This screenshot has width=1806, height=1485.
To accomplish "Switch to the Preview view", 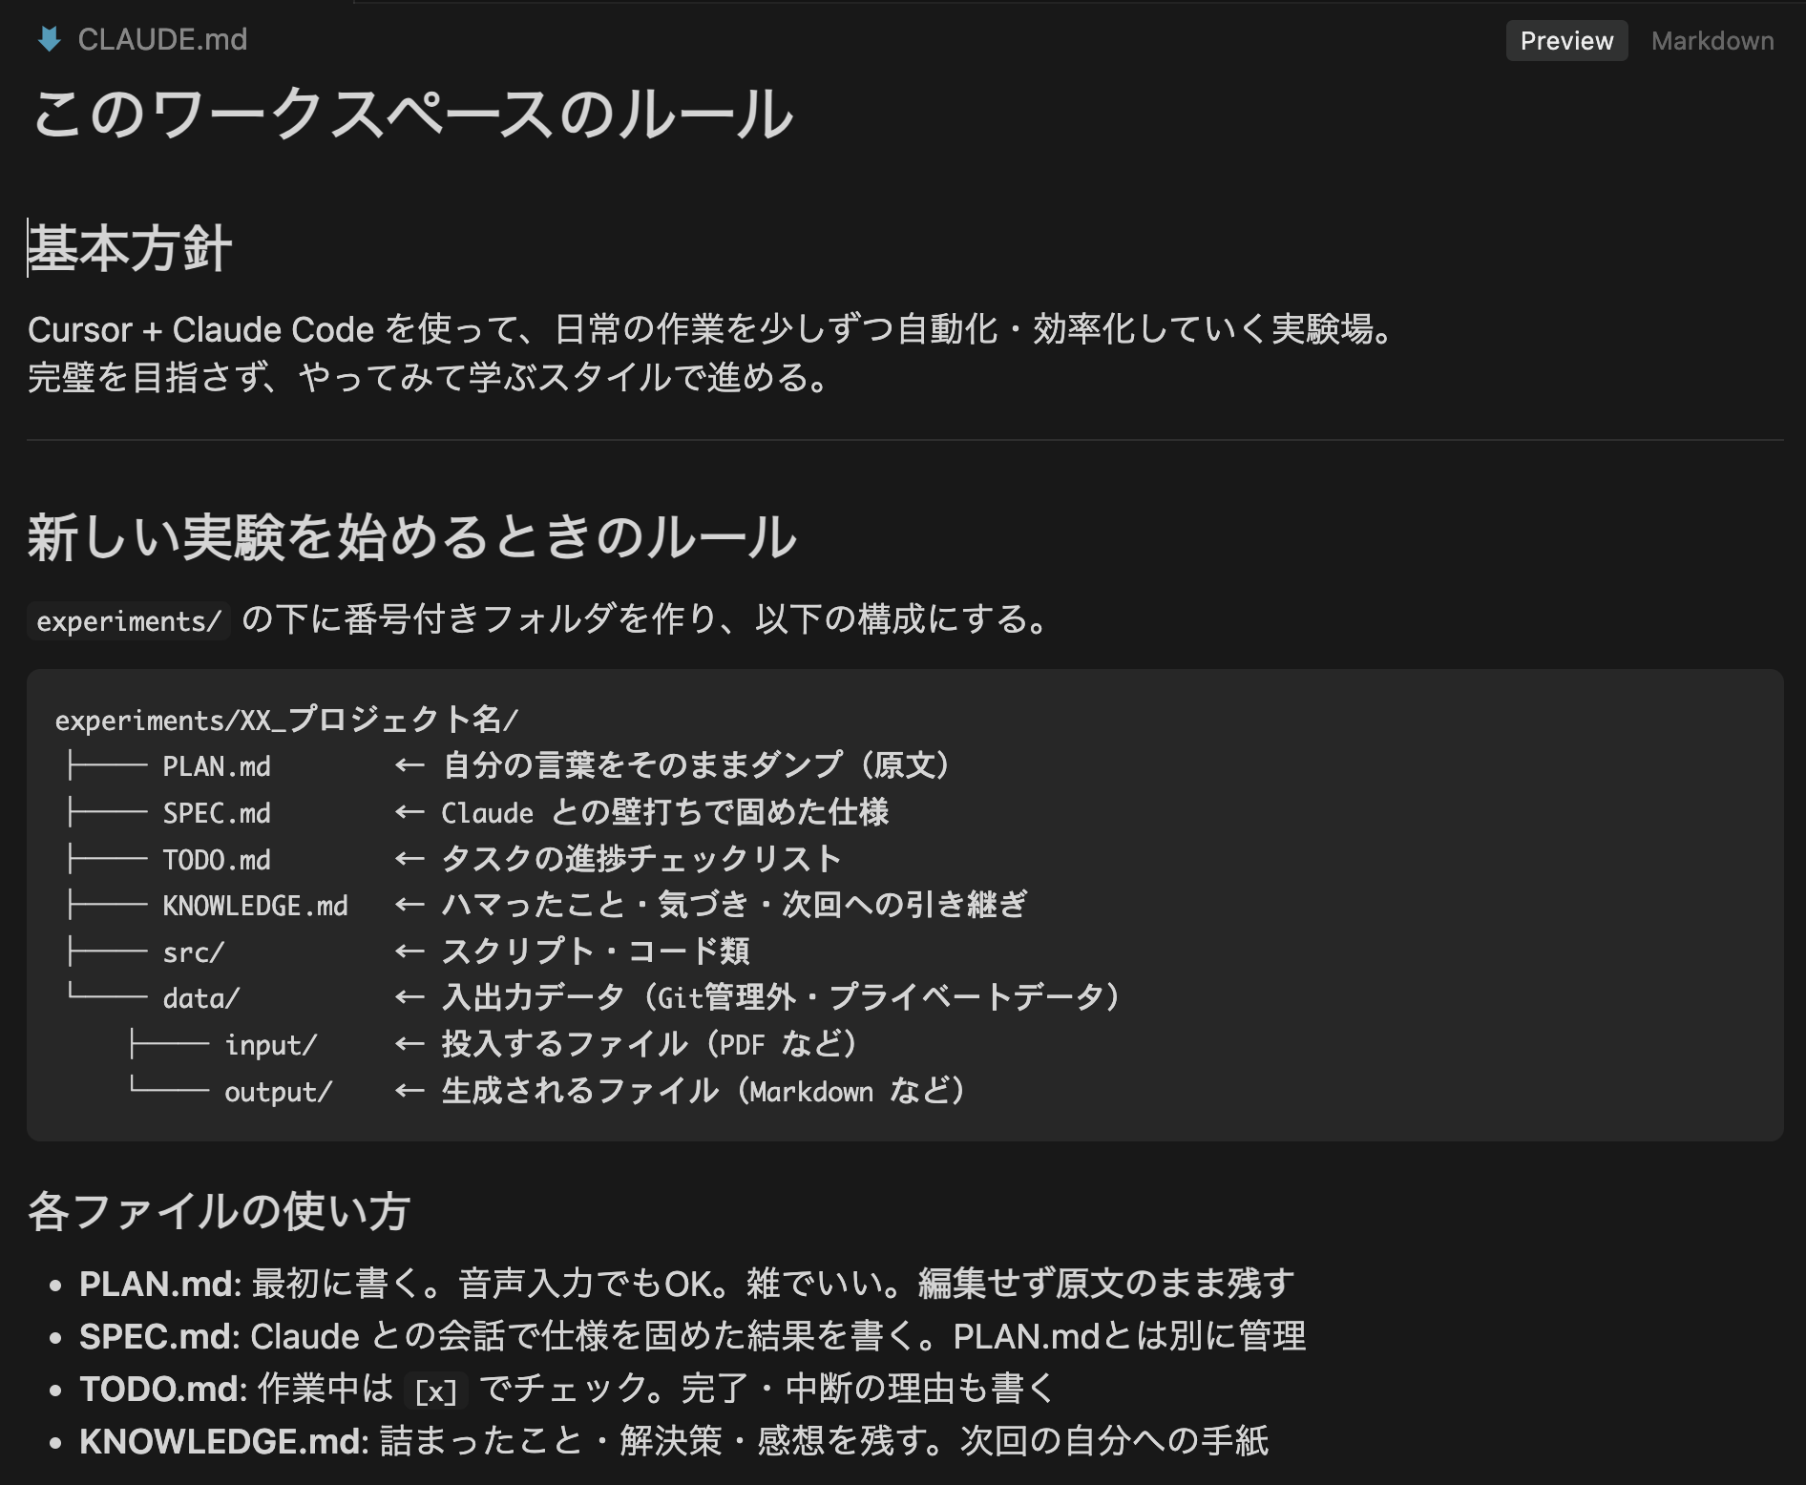I will (1566, 41).
